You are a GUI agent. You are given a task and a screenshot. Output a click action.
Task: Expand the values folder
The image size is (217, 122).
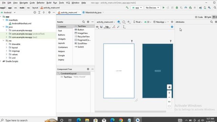[x=6, y=54]
